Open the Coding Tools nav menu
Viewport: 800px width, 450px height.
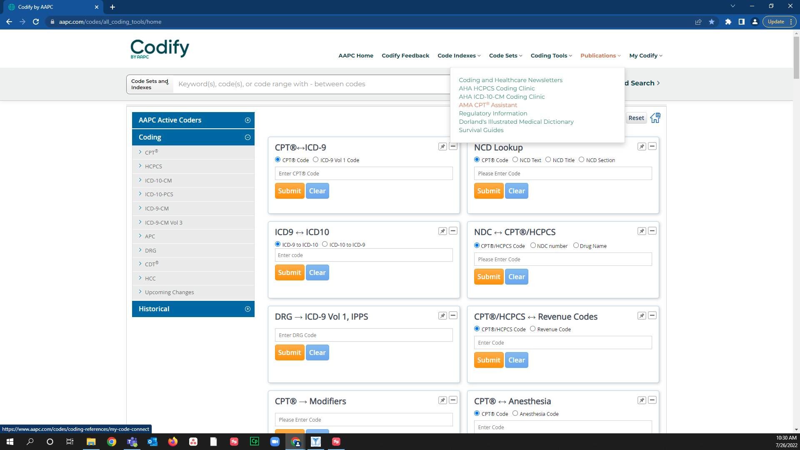coord(551,55)
